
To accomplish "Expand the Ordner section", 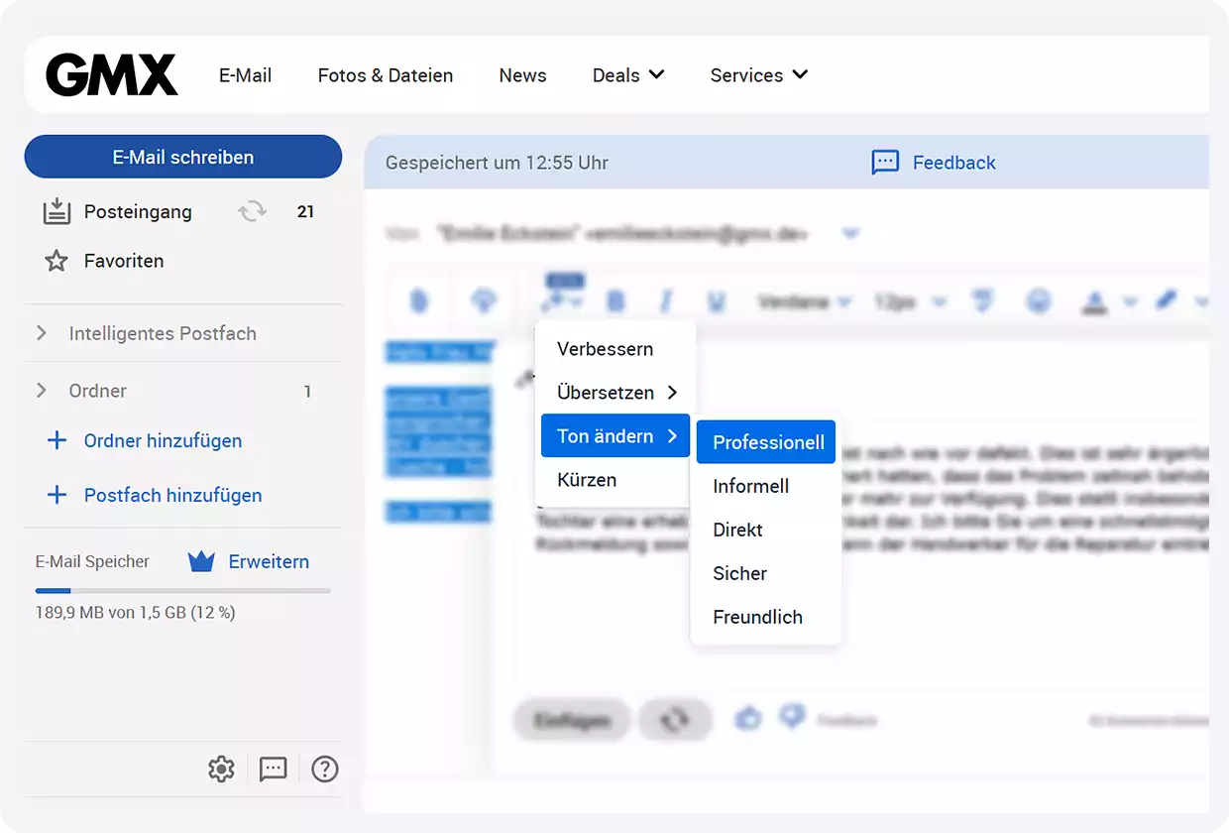I will pyautogui.click(x=42, y=391).
